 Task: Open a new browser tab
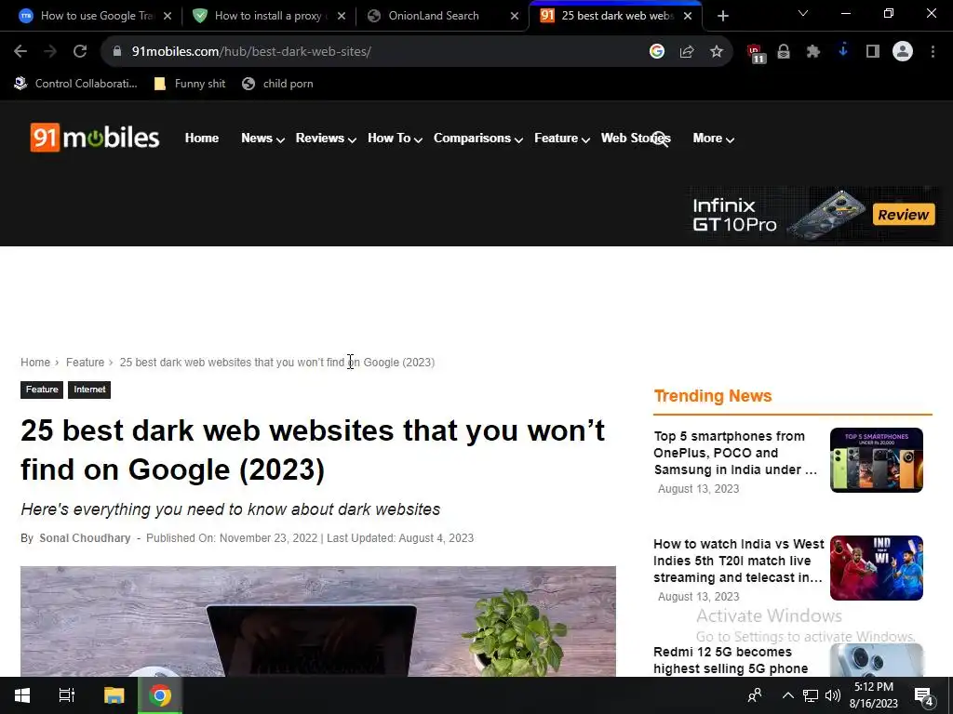(722, 16)
